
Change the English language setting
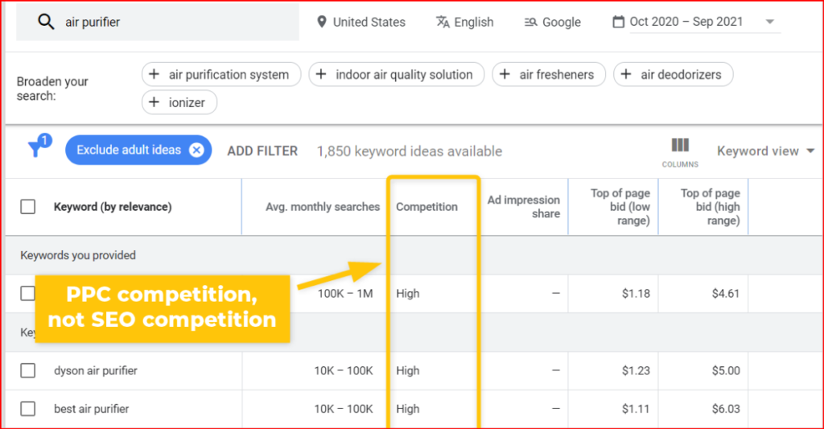pyautogui.click(x=465, y=22)
